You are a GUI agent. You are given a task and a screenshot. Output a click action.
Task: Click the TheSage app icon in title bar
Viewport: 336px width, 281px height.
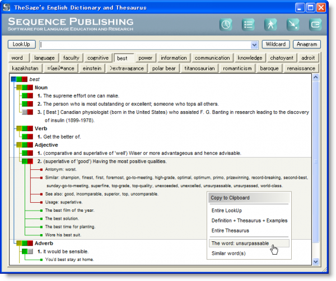pyautogui.click(x=7, y=7)
